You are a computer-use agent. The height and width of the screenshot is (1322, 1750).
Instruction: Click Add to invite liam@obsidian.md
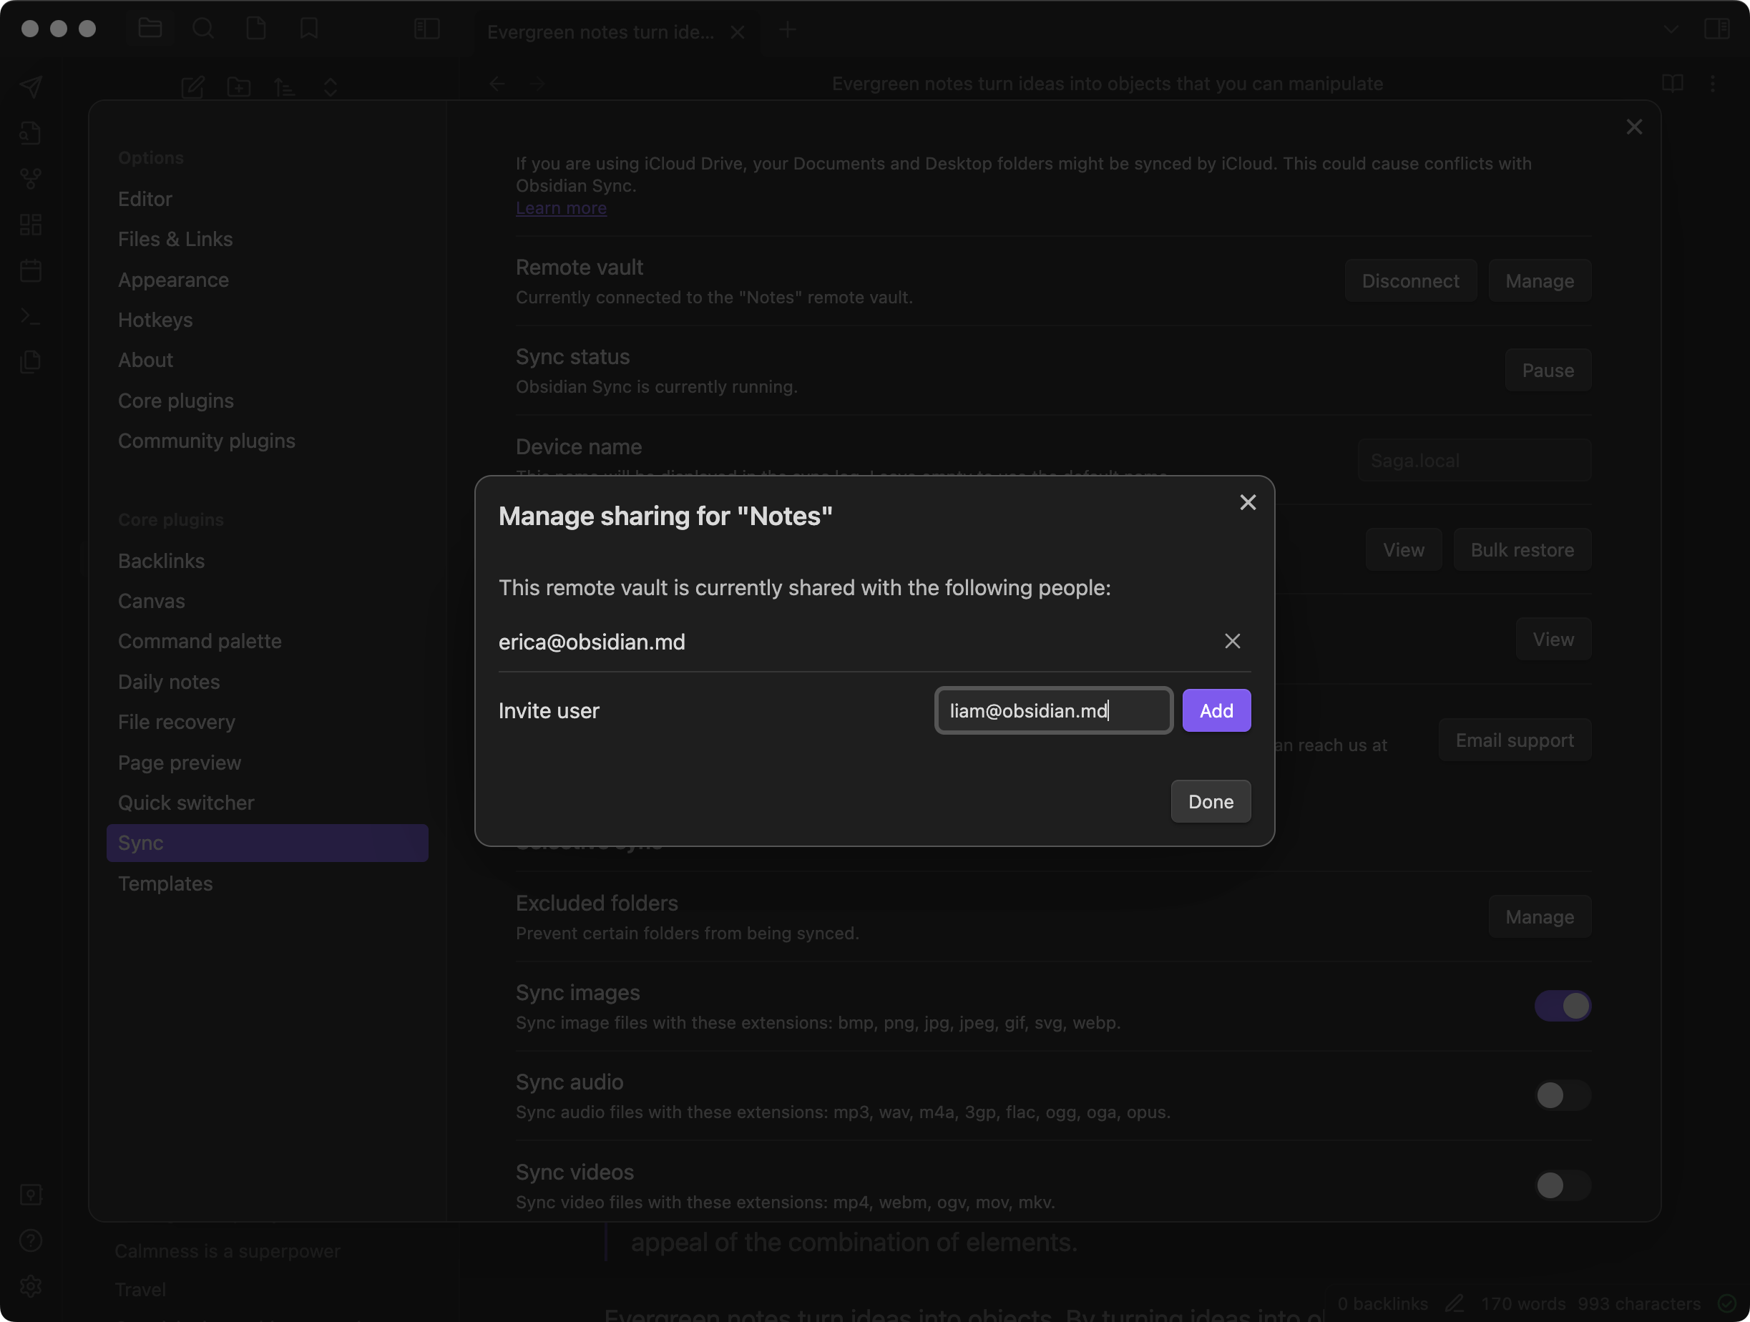click(x=1216, y=710)
